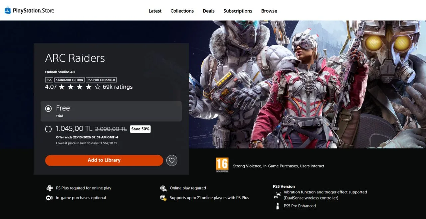
Task: Click the In-game purchases optional text
Action: click(81, 198)
